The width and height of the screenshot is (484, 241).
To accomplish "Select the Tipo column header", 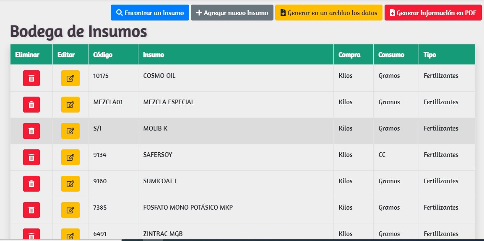I will (x=429, y=55).
